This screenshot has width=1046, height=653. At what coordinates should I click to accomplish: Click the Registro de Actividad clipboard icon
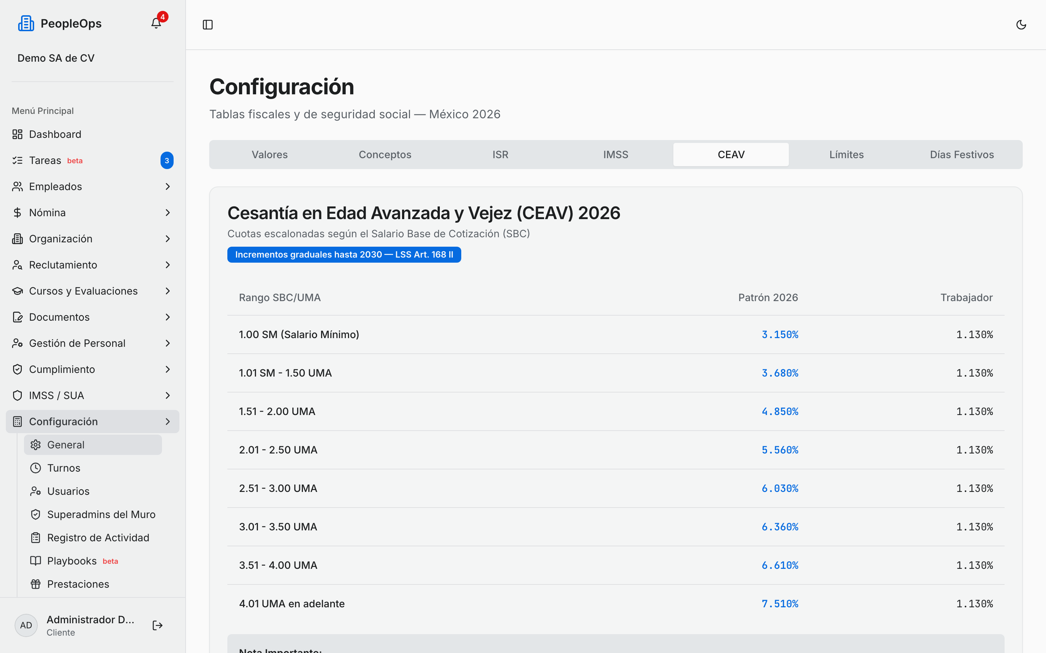coord(36,538)
